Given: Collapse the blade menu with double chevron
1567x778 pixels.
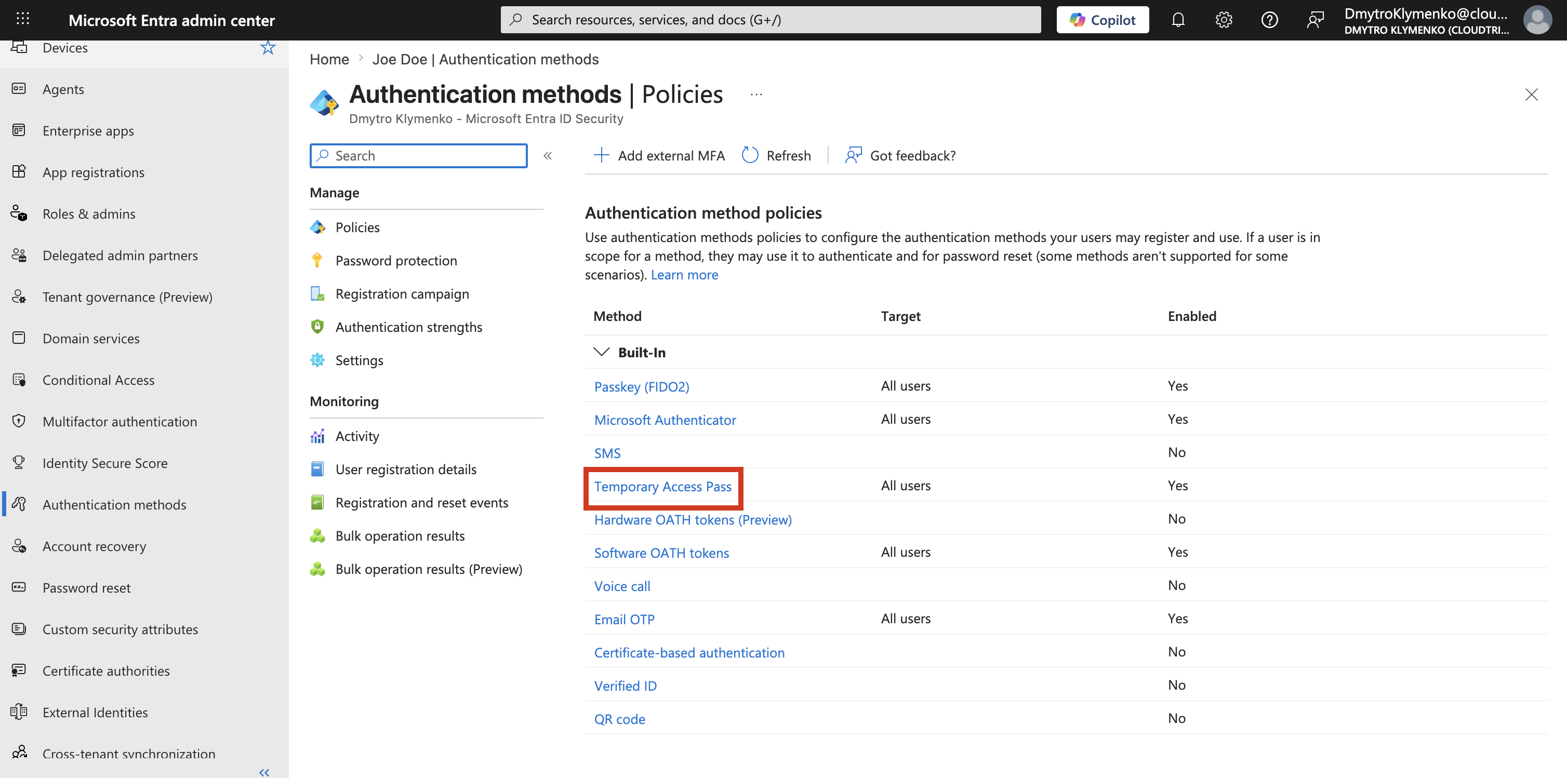Looking at the screenshot, I should [548, 156].
